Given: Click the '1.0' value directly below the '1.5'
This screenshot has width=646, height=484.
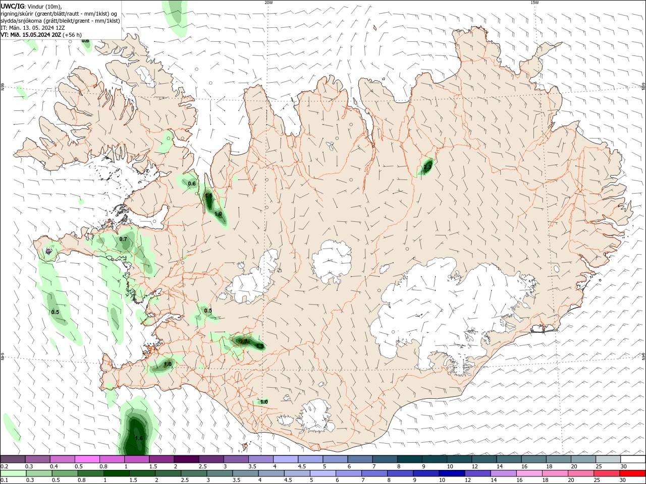Looking at the screenshot, I should coord(218,214).
